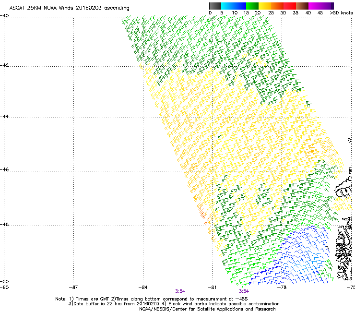Screen dimensions: 355x312
Task: Click the '40' knots color bar legend label
Action: click(308, 13)
